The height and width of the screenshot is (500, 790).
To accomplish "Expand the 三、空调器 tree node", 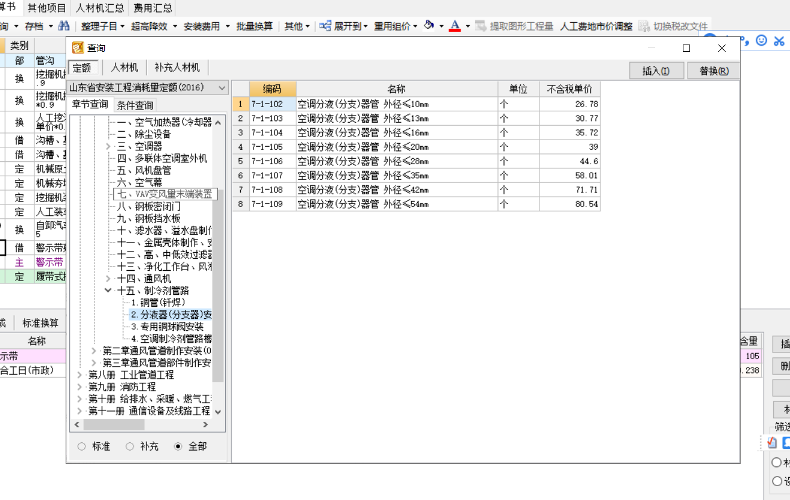I will [x=108, y=146].
